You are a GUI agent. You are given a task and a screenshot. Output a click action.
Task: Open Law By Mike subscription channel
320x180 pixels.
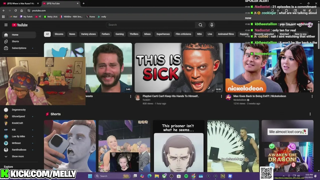[19, 136]
